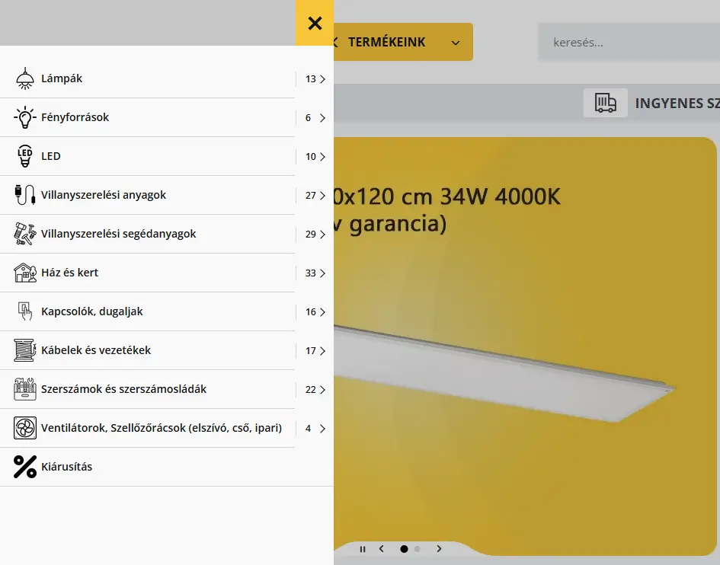
Task: Click the keresés search field
Action: point(629,42)
